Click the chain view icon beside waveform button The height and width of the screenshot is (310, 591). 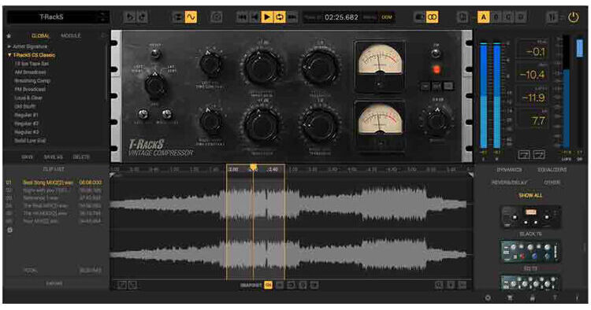coord(178,17)
